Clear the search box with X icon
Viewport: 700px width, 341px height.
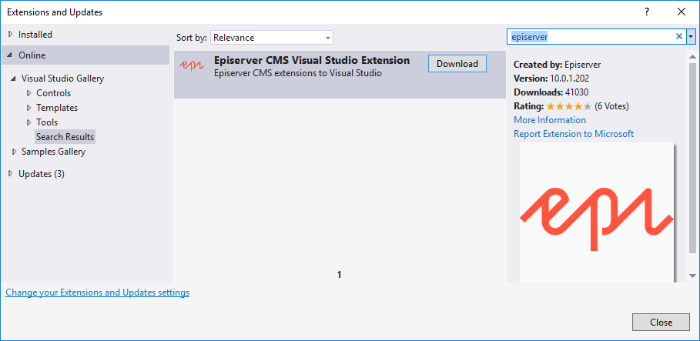679,36
